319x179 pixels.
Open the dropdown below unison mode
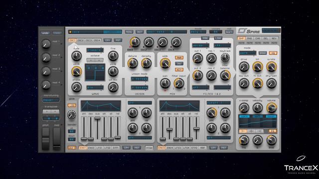pyautogui.click(x=140, y=88)
